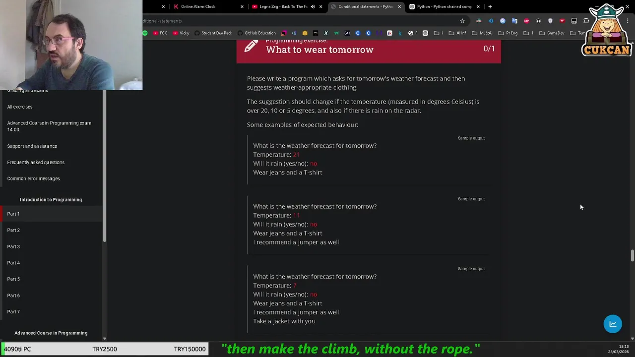Click the address bar URL field

(x=298, y=21)
